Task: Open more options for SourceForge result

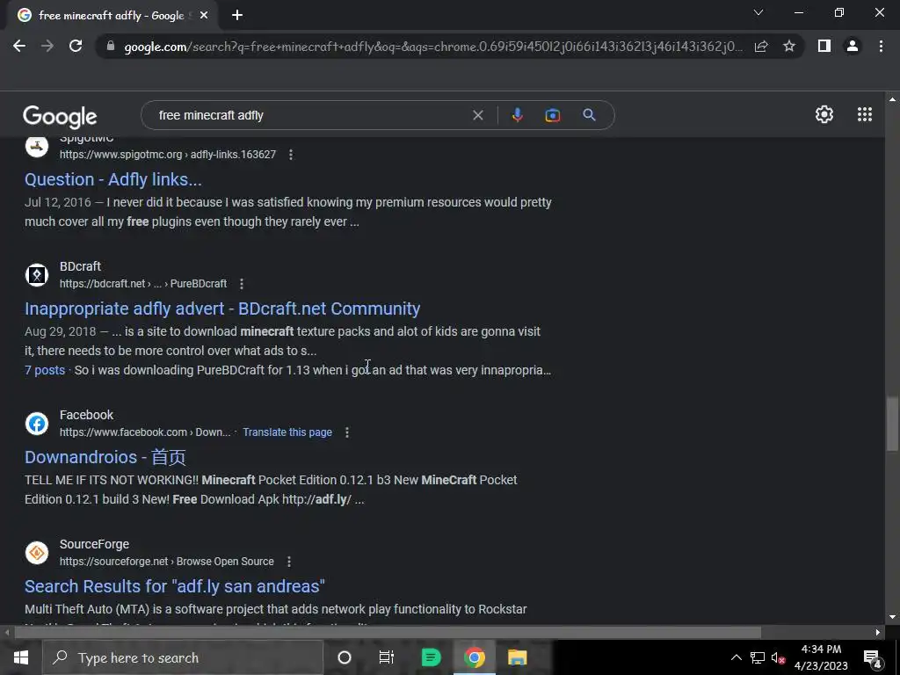Action: coord(288,562)
